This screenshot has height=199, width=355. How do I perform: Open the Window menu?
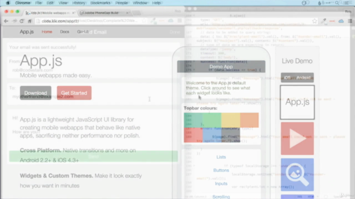click(x=140, y=3)
